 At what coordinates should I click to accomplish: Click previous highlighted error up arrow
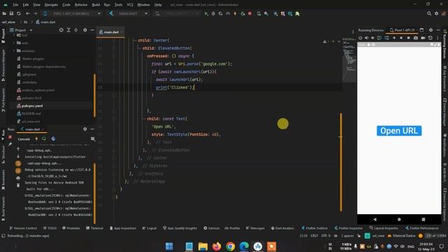click(x=333, y=42)
